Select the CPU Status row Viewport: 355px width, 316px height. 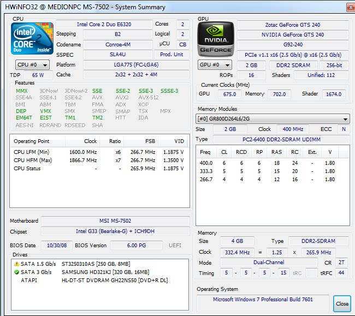[x=99, y=169]
